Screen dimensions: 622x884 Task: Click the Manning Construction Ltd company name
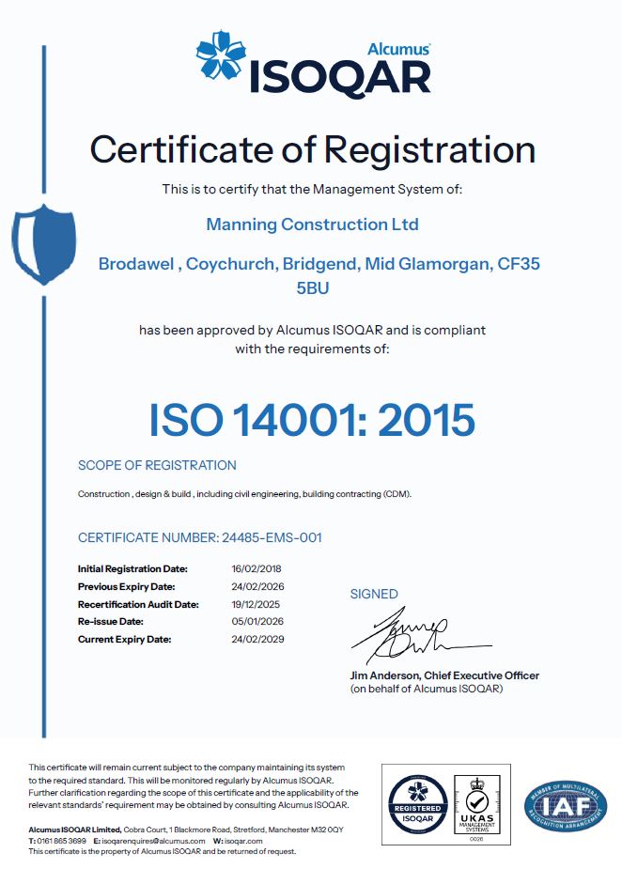coord(312,225)
